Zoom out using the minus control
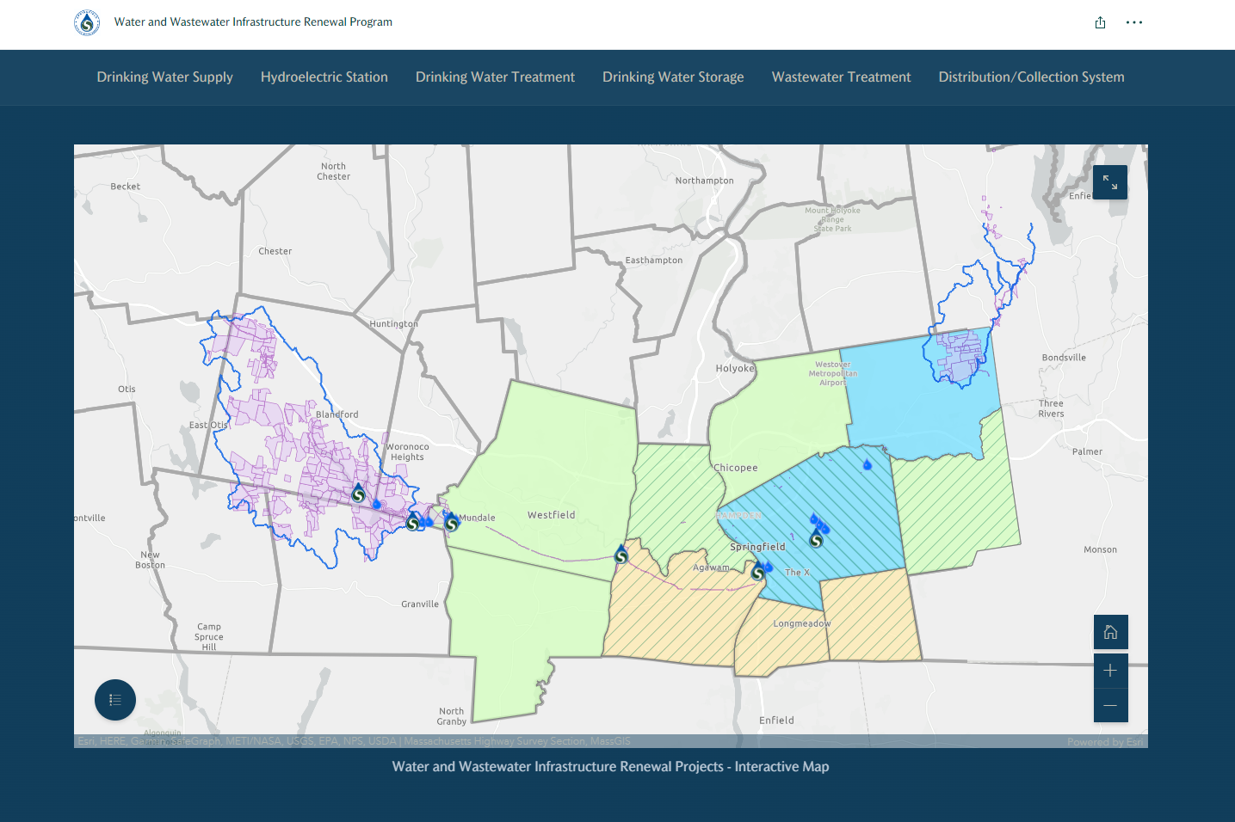1235x822 pixels. coord(1110,704)
